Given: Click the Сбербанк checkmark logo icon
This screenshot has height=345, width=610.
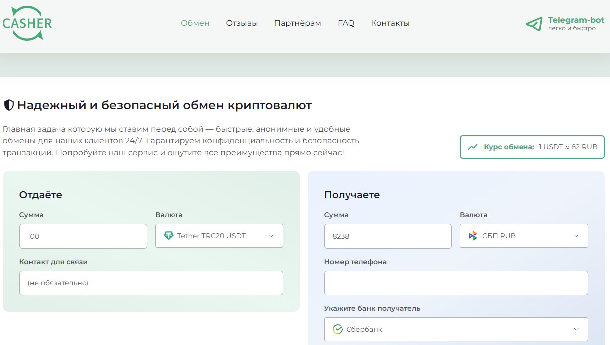Looking at the screenshot, I should point(338,329).
